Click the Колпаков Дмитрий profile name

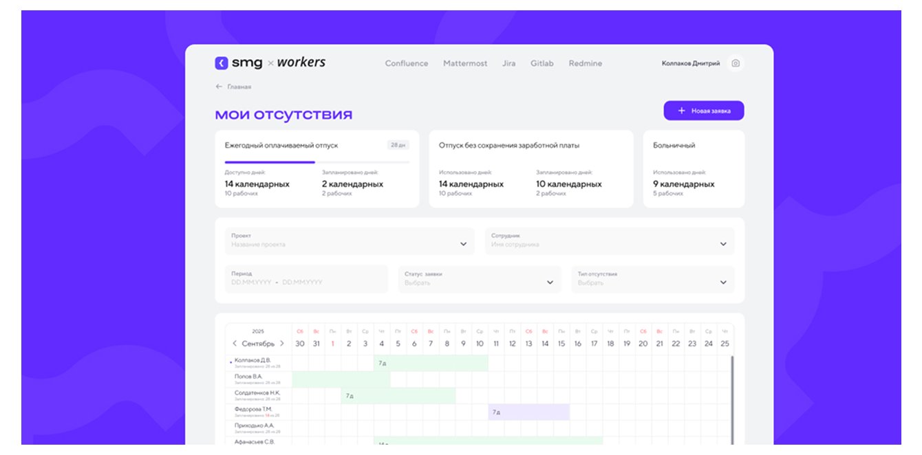coord(691,63)
